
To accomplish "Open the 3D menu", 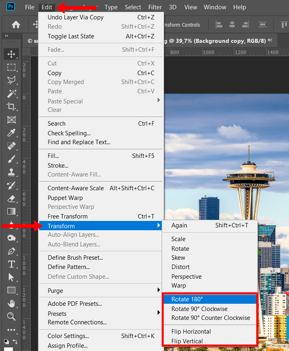I will [173, 7].
